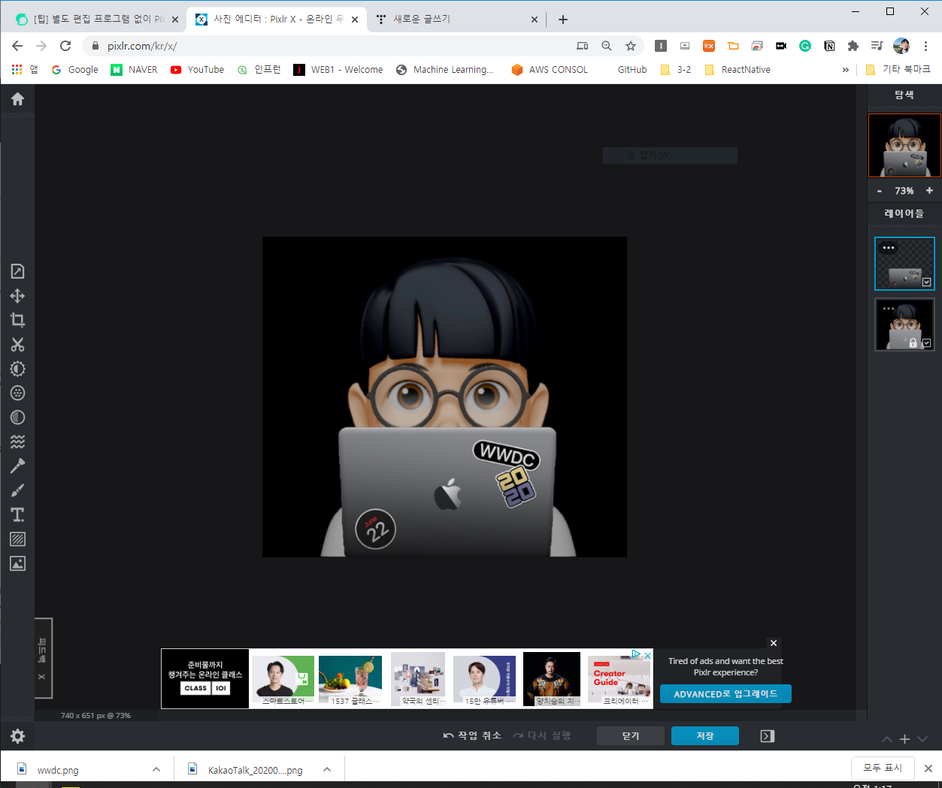Open the Add image tool
This screenshot has height=788, width=942.
pyautogui.click(x=17, y=563)
